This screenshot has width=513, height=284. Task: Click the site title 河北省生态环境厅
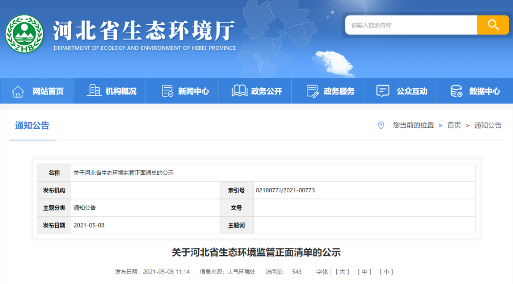[144, 31]
